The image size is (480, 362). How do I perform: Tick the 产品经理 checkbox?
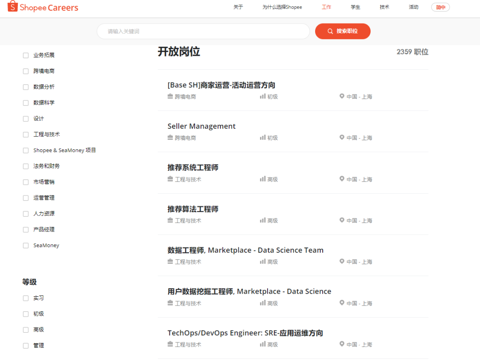(26, 230)
